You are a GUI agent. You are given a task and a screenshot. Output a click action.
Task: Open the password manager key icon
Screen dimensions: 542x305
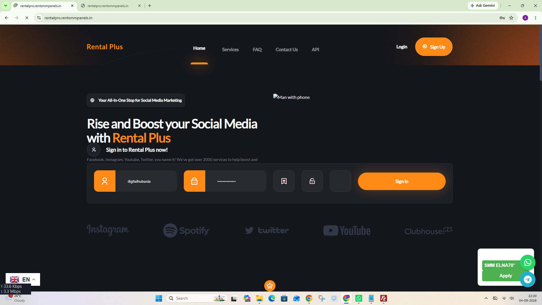(502, 18)
